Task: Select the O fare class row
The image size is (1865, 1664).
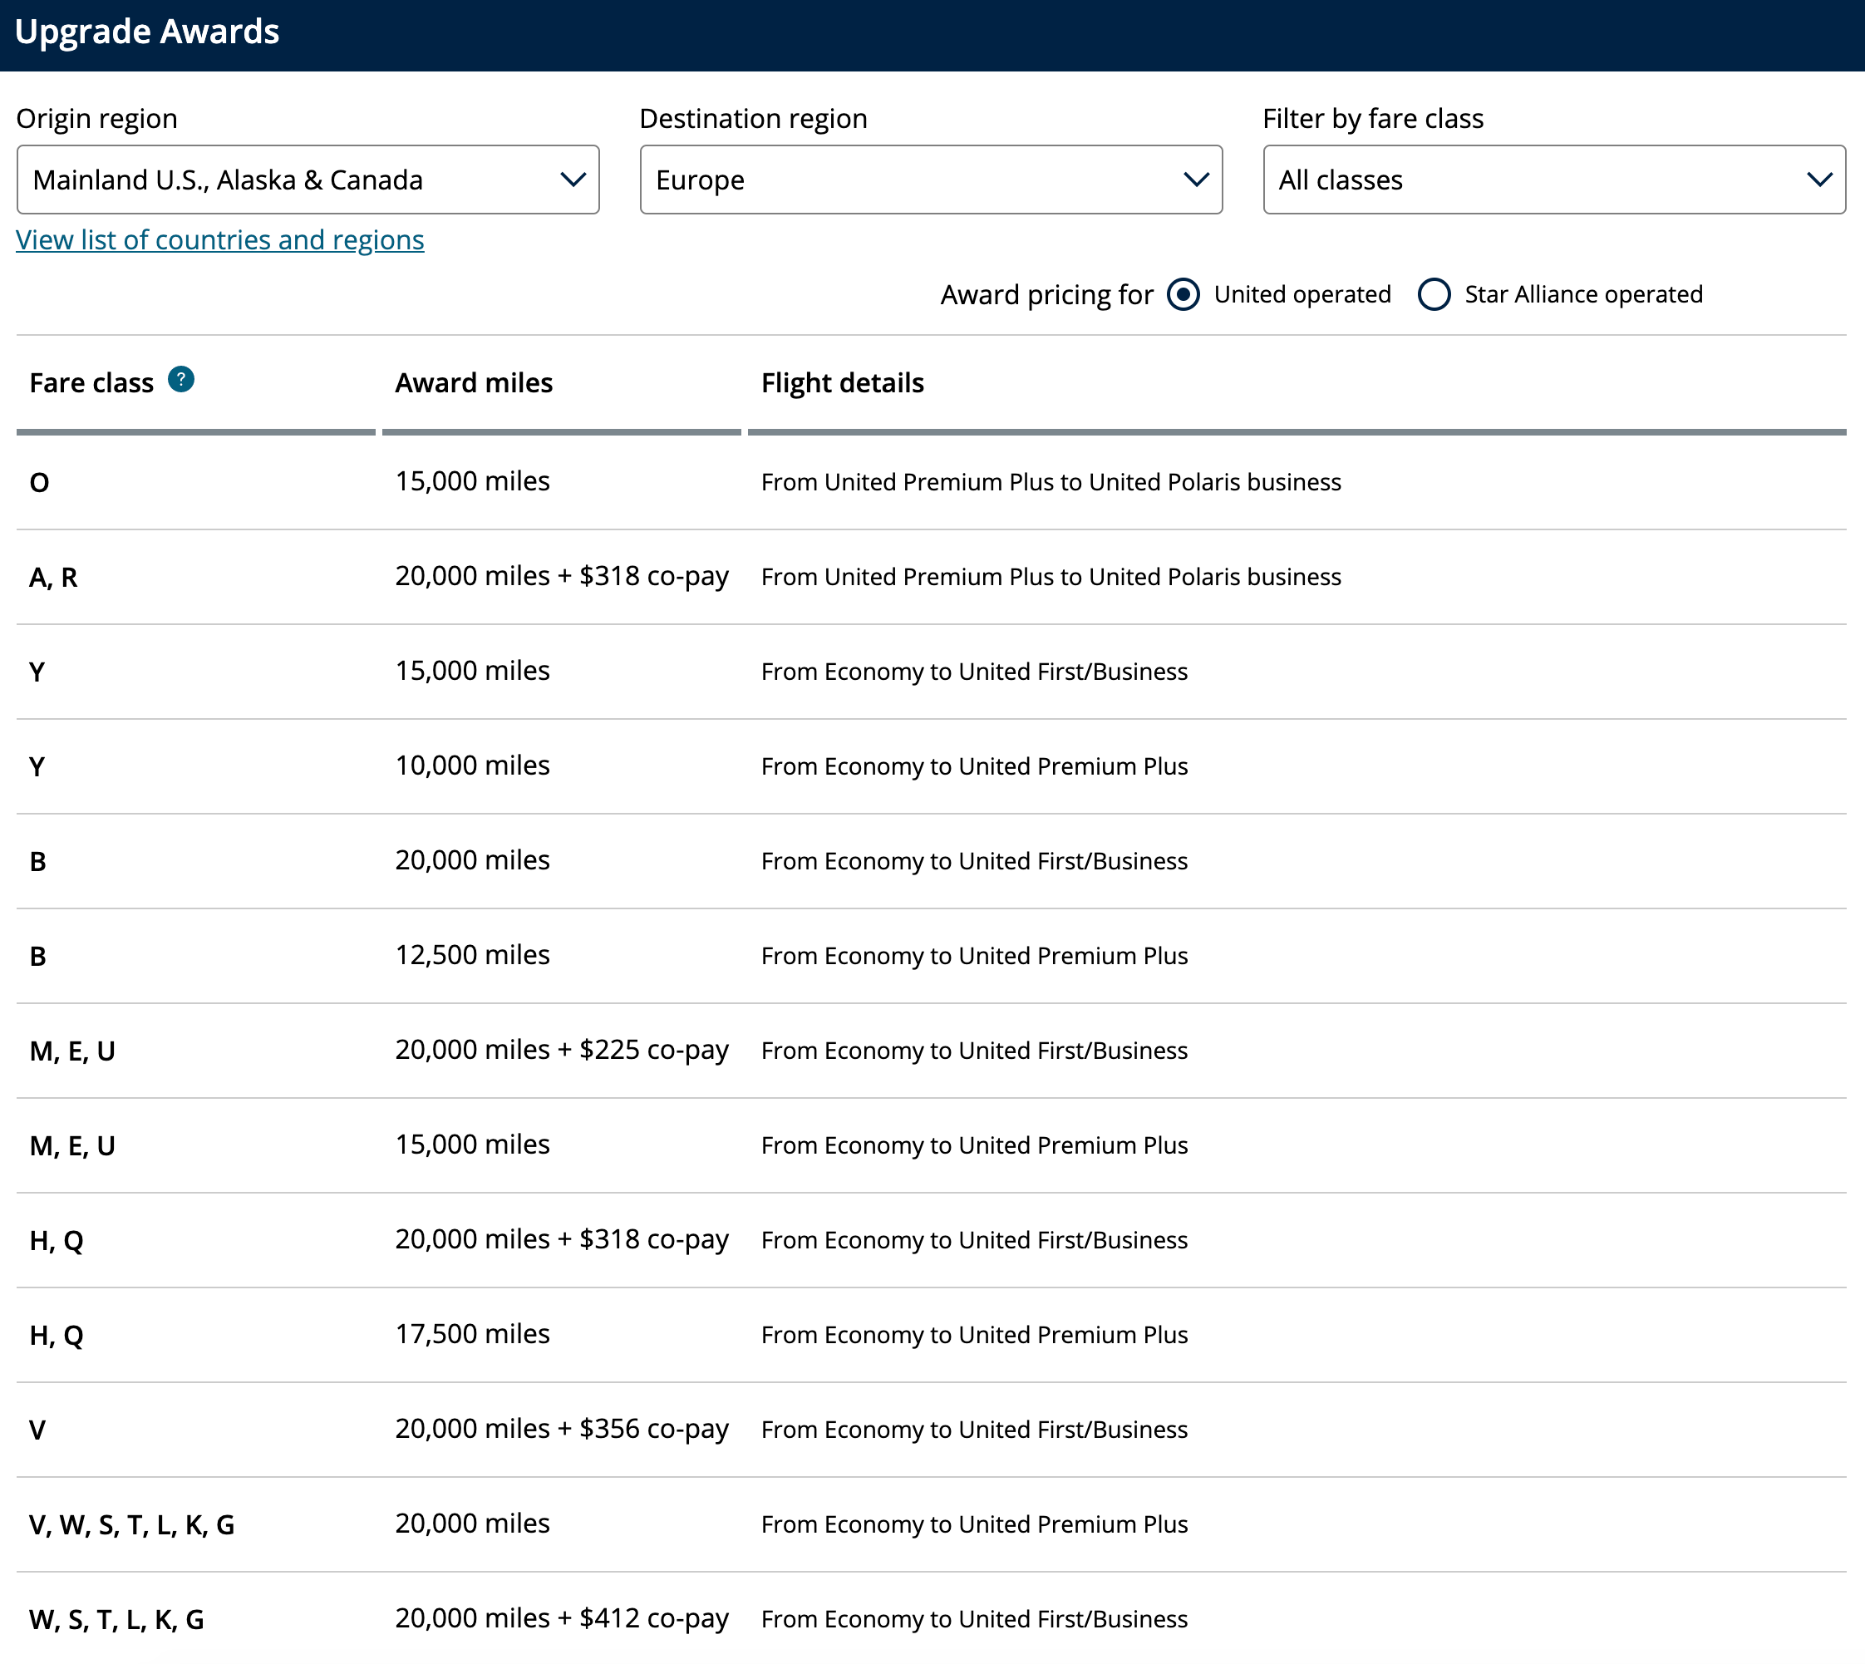Action: click(39, 482)
